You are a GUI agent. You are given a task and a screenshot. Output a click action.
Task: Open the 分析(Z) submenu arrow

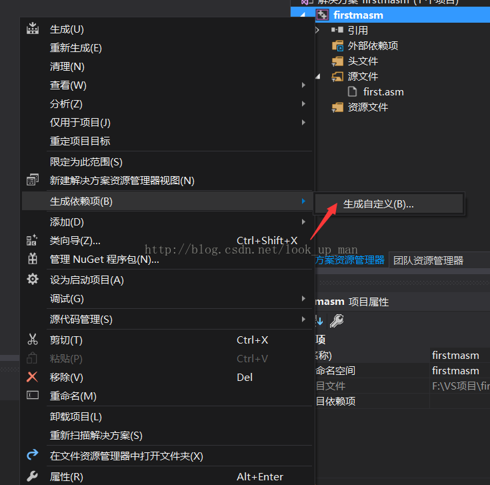tap(303, 103)
